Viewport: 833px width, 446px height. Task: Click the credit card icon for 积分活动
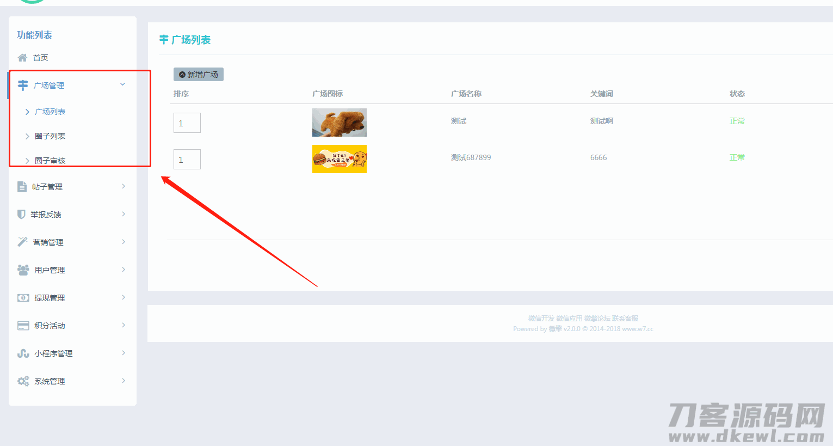[23, 326]
